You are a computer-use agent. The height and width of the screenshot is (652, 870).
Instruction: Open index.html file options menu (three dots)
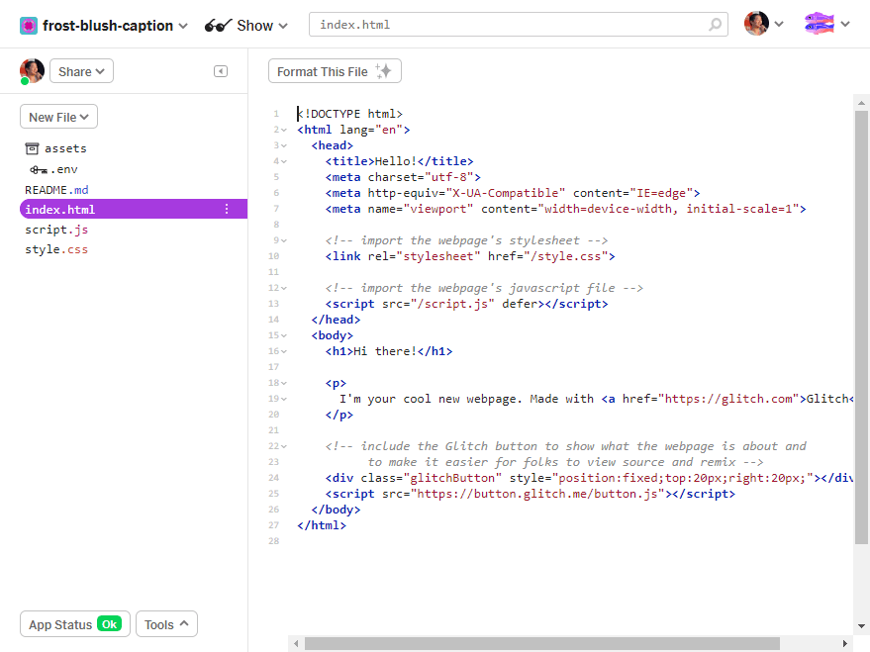pos(227,209)
